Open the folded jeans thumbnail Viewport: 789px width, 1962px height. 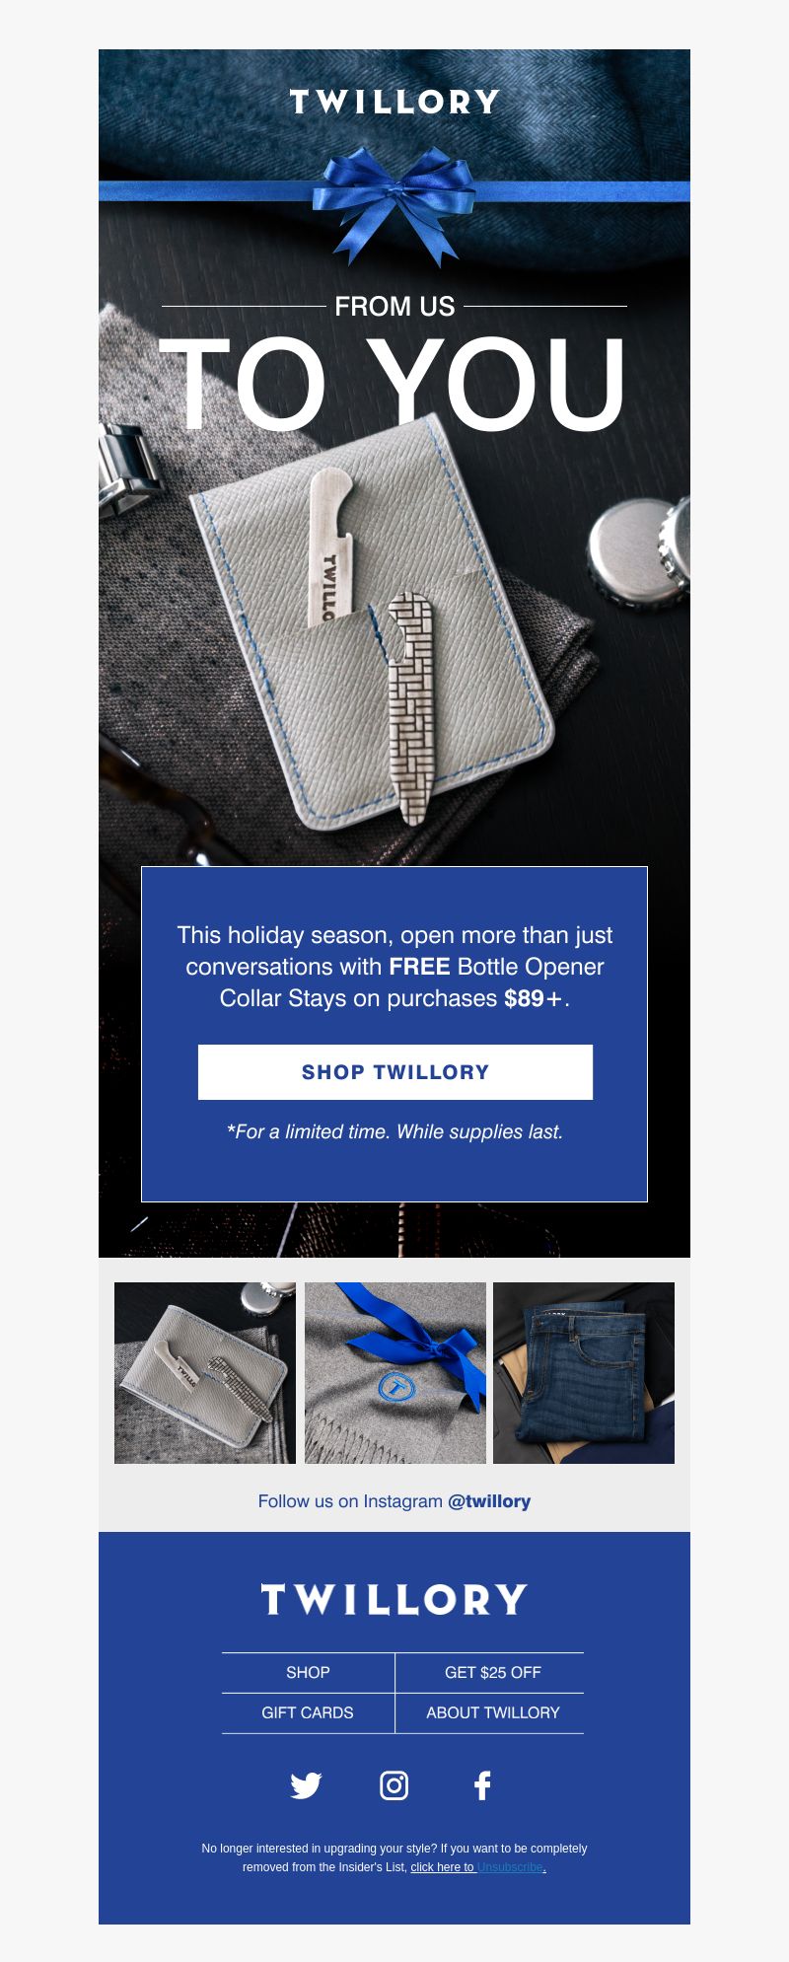click(x=584, y=1373)
